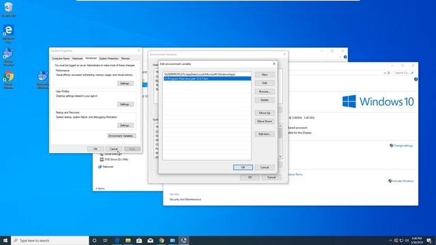This screenshot has width=436, height=245.
Task: Open Docker Desktop shortcut on desktop
Action: pyautogui.click(x=9, y=56)
